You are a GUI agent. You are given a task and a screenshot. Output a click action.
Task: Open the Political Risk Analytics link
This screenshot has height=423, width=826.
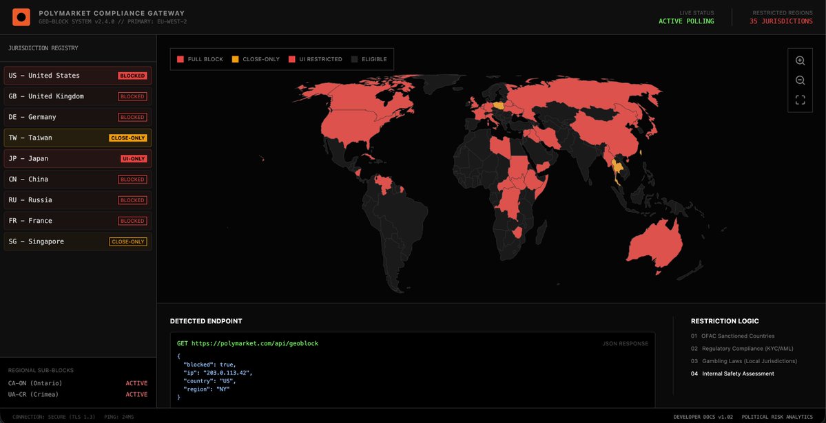click(x=777, y=417)
